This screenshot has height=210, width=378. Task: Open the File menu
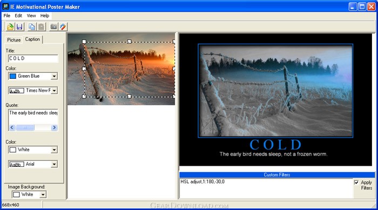6,16
